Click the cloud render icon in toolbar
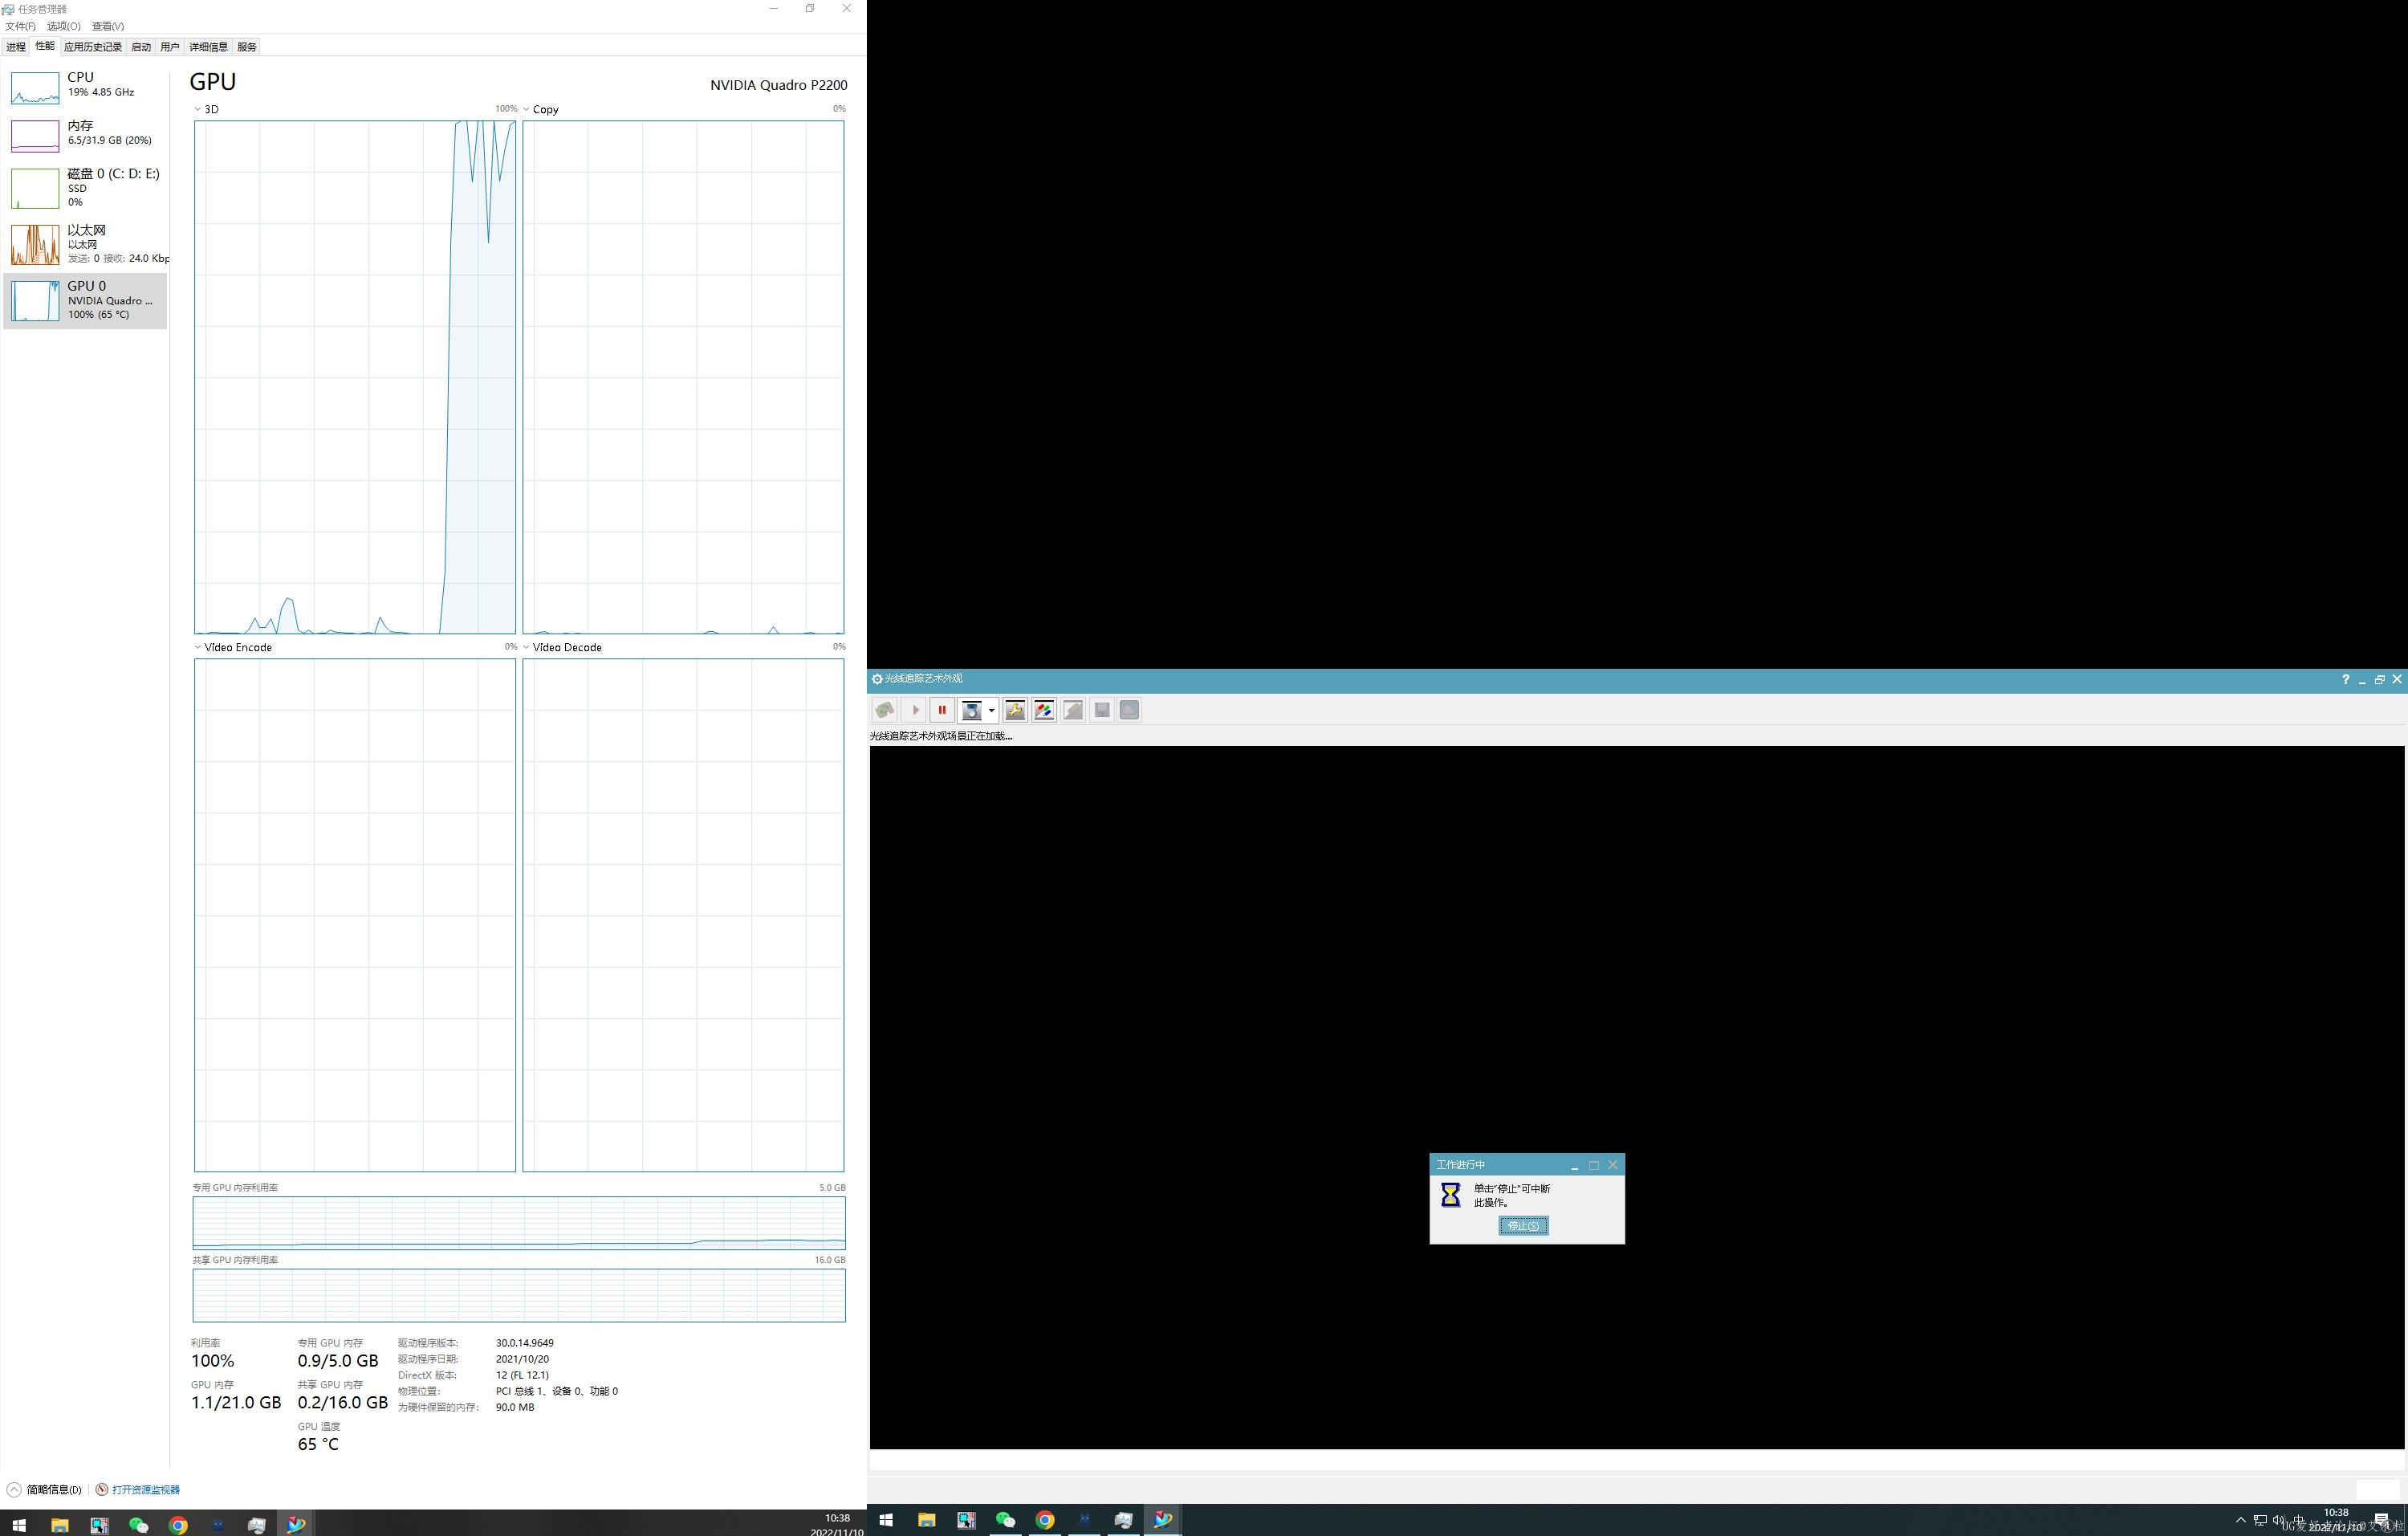 [1129, 710]
